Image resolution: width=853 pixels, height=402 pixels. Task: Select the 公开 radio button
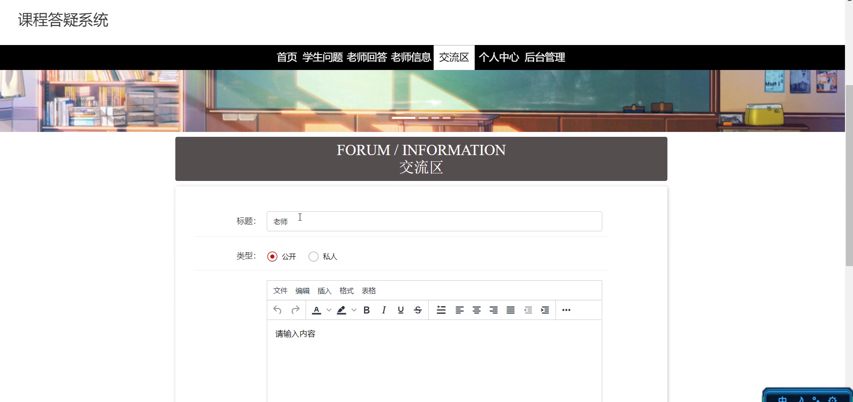(272, 256)
